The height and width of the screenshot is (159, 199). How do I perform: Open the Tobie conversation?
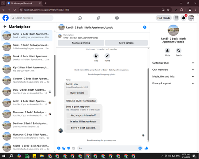tap(27, 47)
